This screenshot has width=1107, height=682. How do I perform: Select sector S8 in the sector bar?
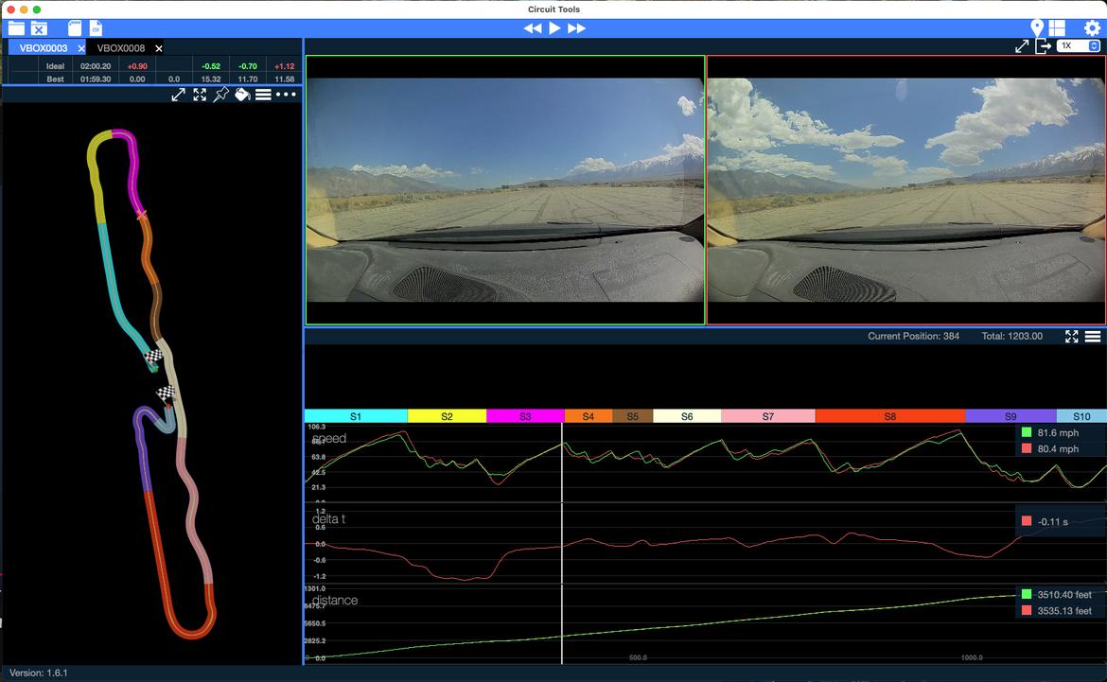(x=889, y=416)
